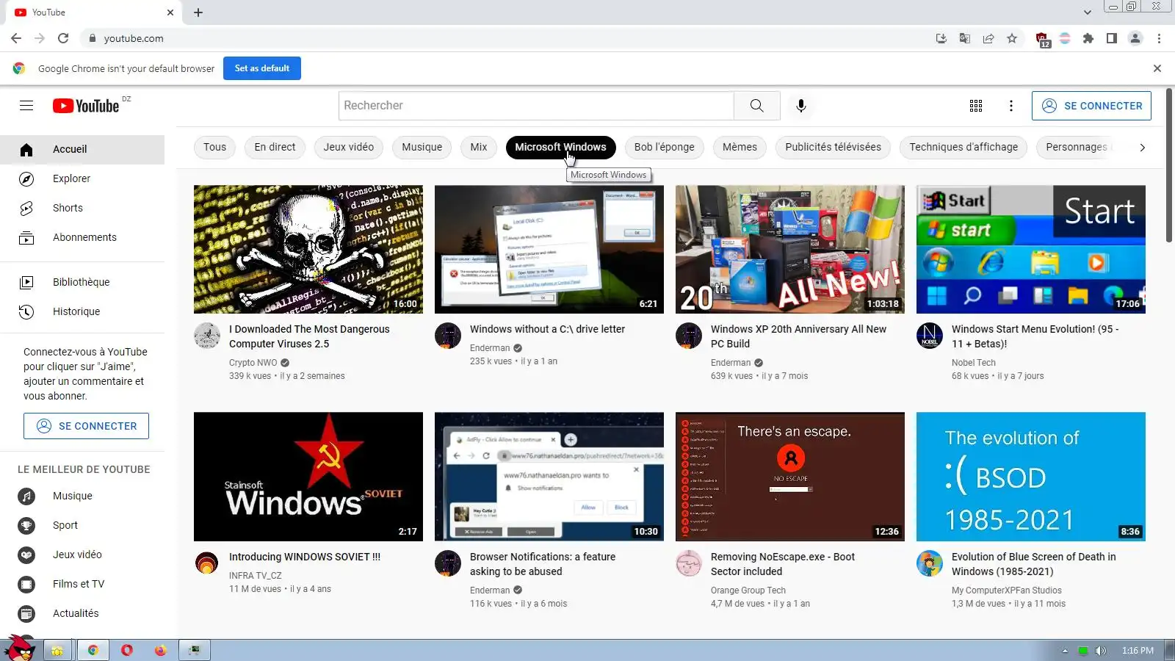Image resolution: width=1175 pixels, height=661 pixels.
Task: Select the Tous filter chip
Action: 214,147
